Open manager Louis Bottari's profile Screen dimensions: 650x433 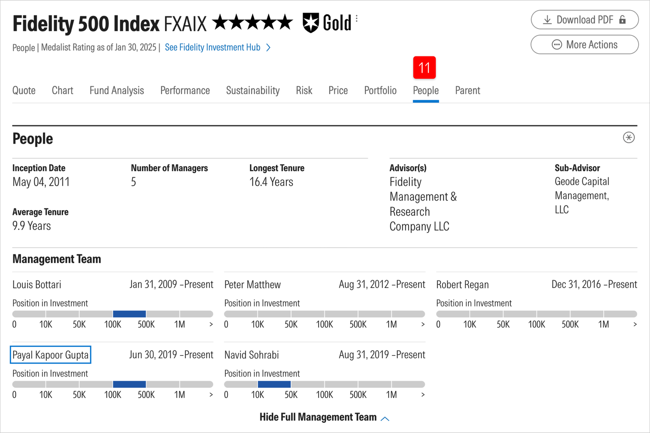tap(37, 284)
